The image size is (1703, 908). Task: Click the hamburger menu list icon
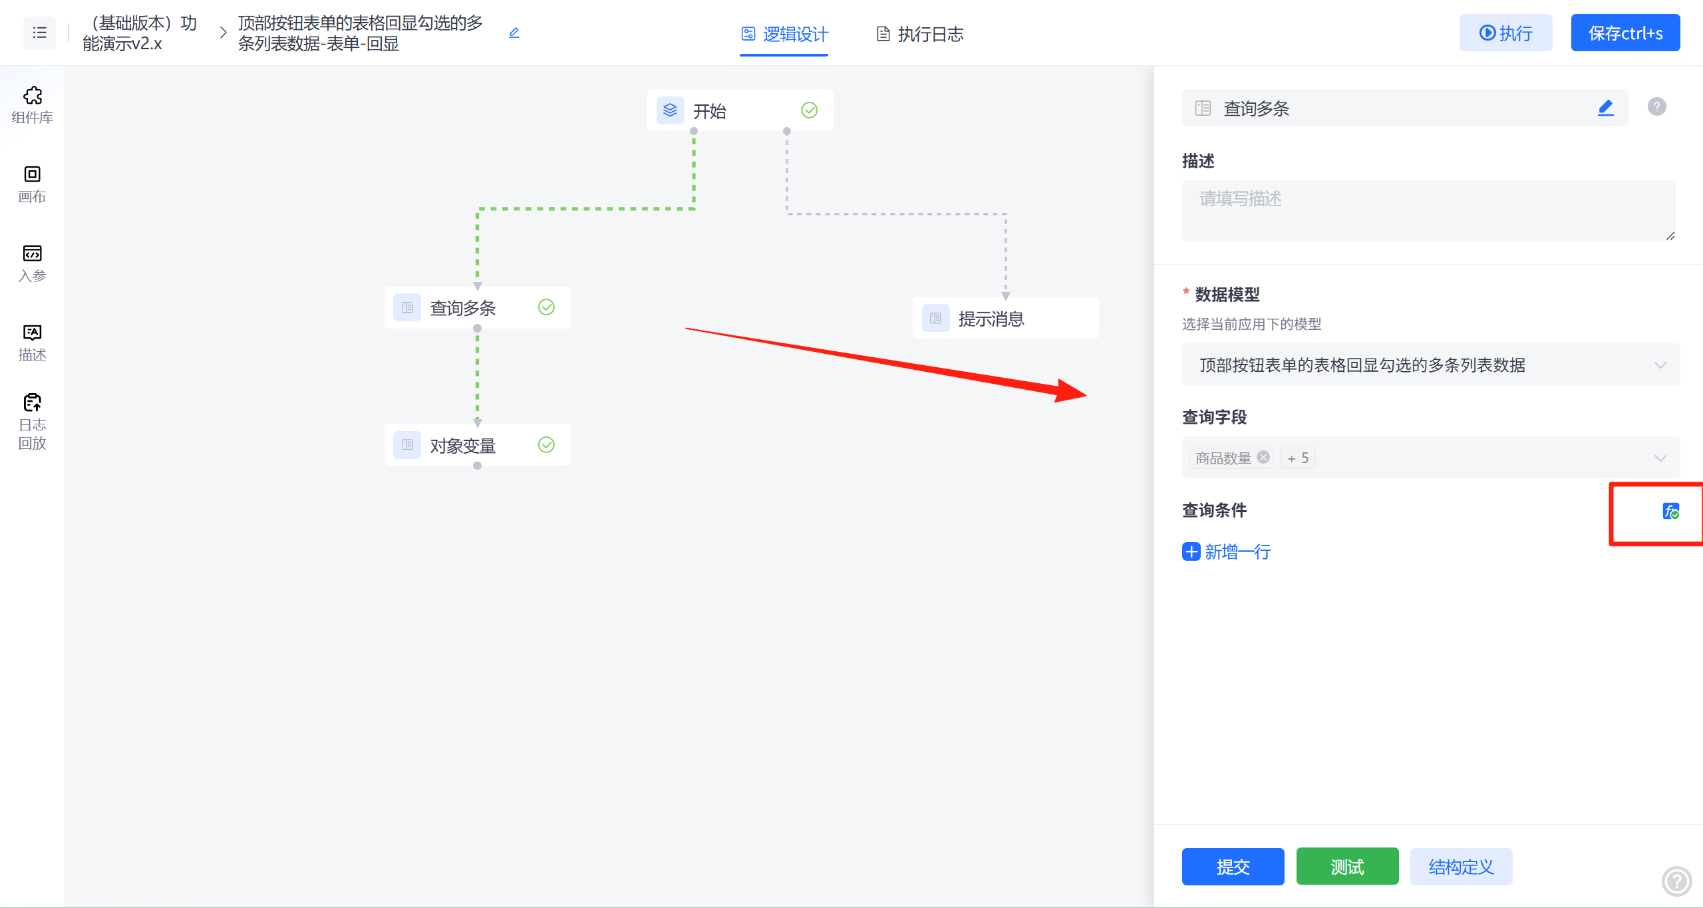(x=39, y=33)
